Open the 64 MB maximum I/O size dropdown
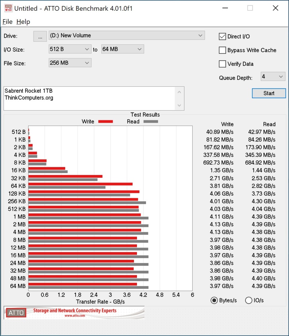The height and width of the screenshot is (336, 289). point(123,49)
